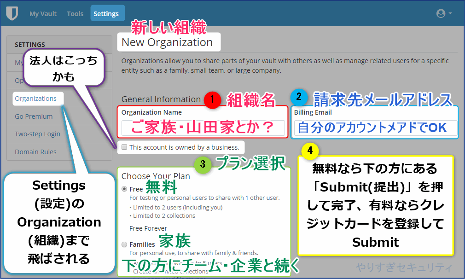Viewport: 465px width, 279px height.
Task: Open Two-step Login settings
Action: coord(37,134)
